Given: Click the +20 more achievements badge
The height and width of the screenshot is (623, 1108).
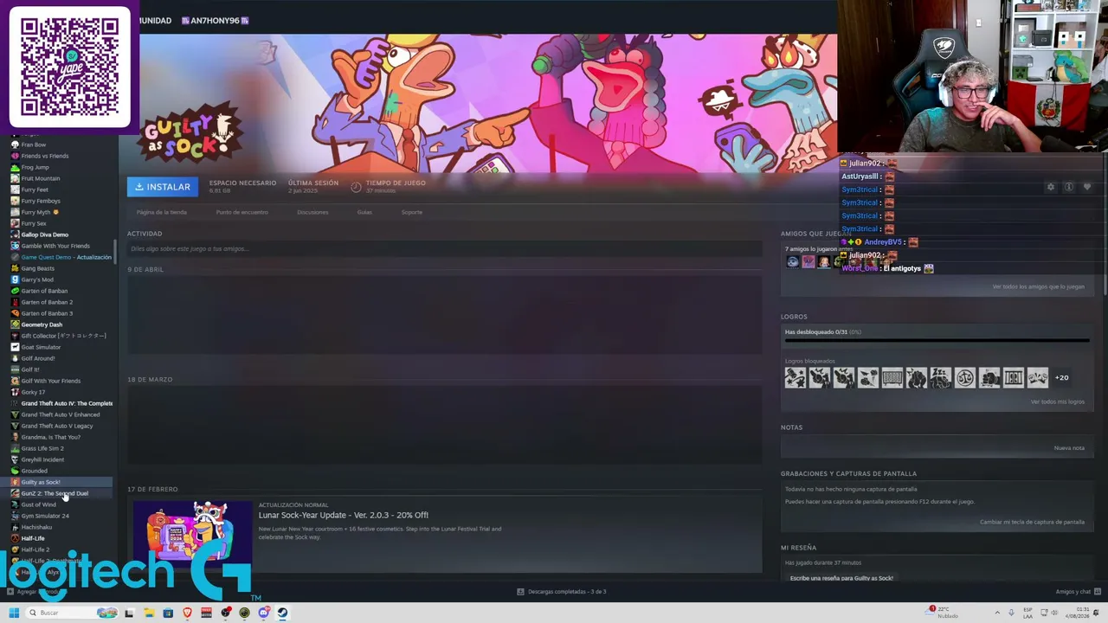Looking at the screenshot, I should 1061,377.
